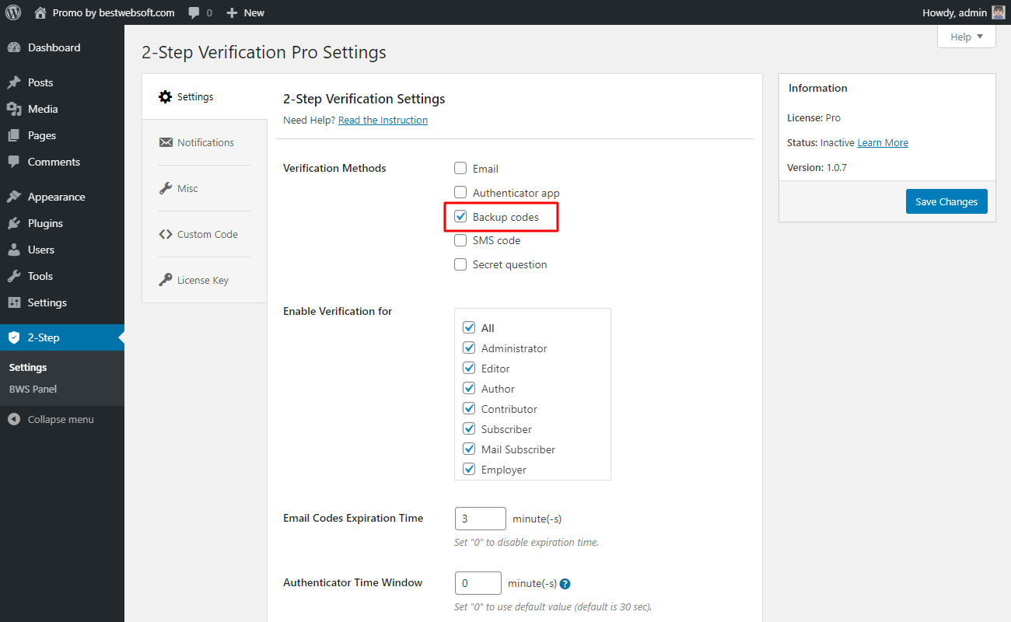Click the Dashboard gauge icon
The height and width of the screenshot is (622, 1011).
[x=14, y=47]
